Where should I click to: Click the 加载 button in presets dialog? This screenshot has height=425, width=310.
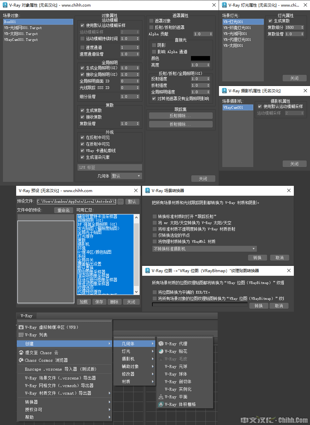coord(84,302)
